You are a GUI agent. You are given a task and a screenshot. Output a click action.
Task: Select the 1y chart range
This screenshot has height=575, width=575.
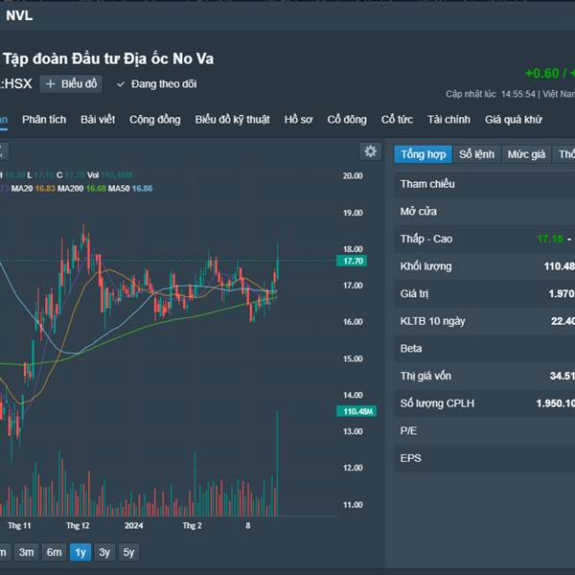(80, 552)
